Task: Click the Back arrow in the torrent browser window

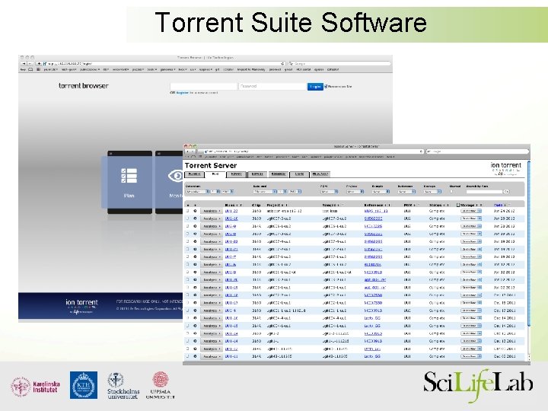Action: [24, 64]
